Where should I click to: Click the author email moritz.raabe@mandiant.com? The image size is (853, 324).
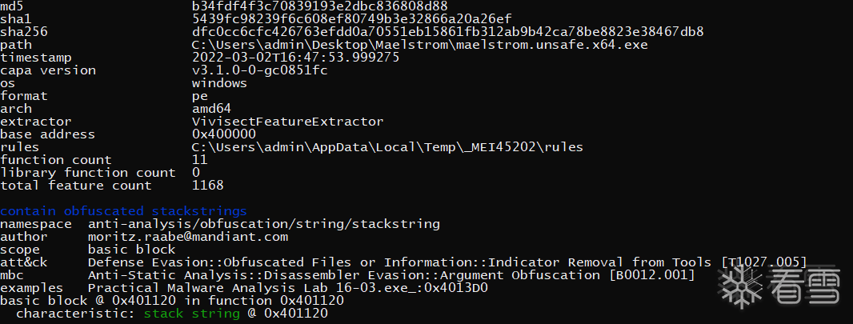click(187, 237)
